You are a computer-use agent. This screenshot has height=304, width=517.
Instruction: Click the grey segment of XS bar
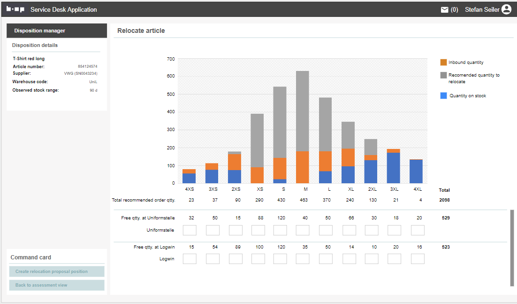tap(257, 140)
